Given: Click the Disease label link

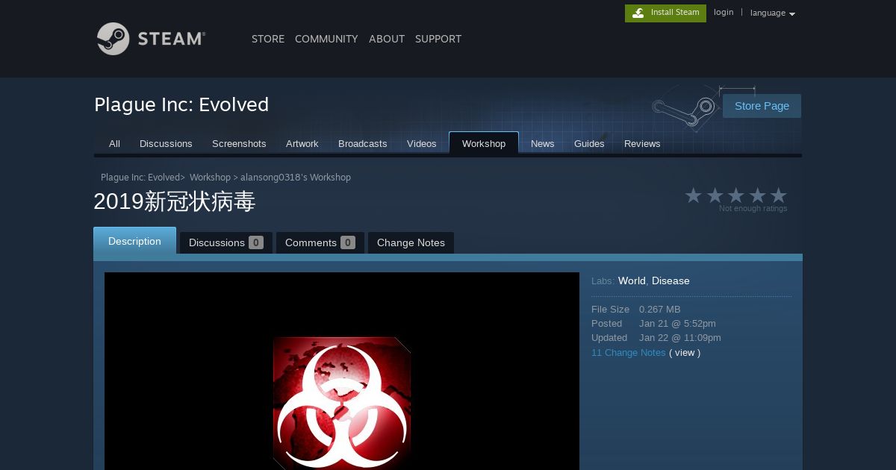Looking at the screenshot, I should pyautogui.click(x=671, y=281).
